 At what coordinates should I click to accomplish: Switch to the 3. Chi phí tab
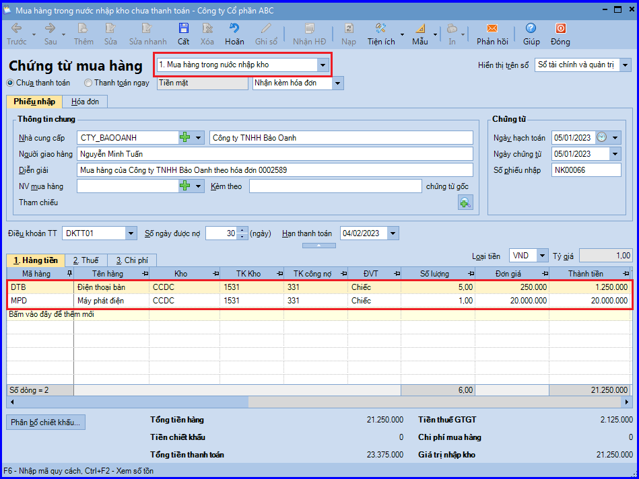(x=131, y=260)
